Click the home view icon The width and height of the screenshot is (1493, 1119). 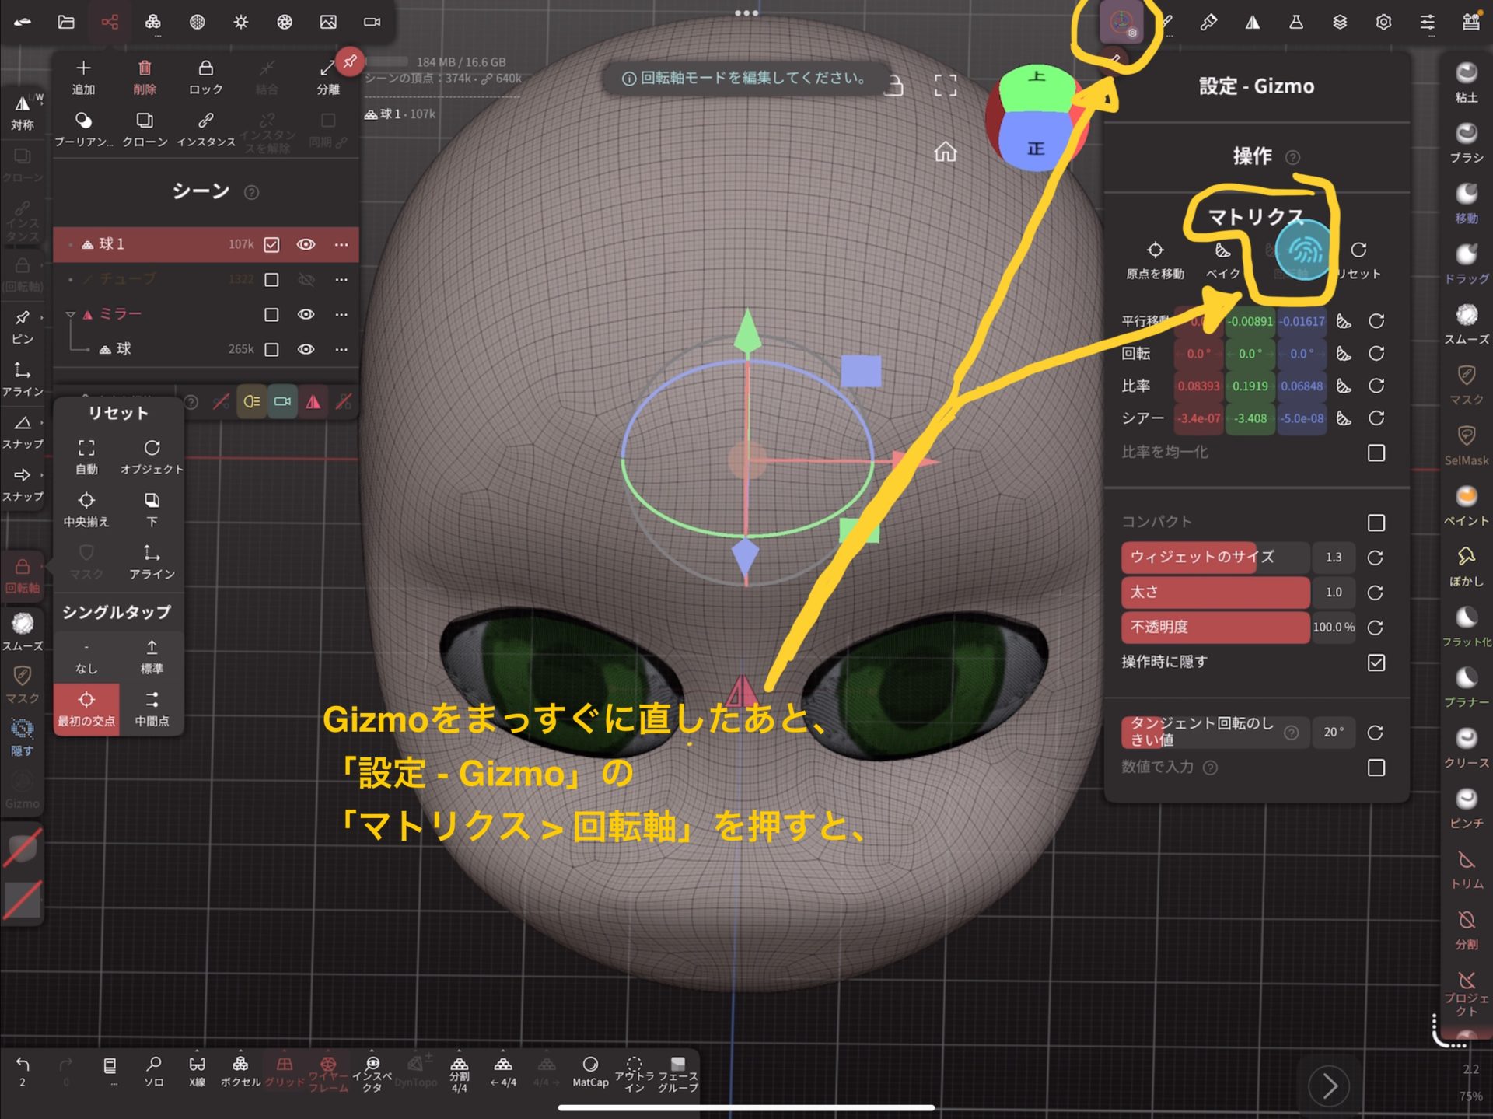click(945, 152)
